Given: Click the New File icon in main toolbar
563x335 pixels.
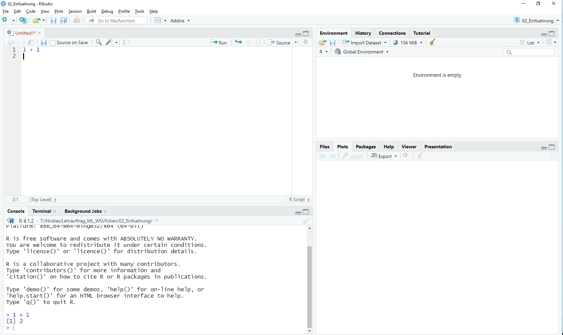Looking at the screenshot, I should pos(5,20).
